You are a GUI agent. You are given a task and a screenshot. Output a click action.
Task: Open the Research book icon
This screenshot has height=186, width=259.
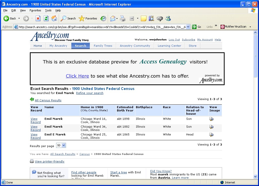pos(151,18)
